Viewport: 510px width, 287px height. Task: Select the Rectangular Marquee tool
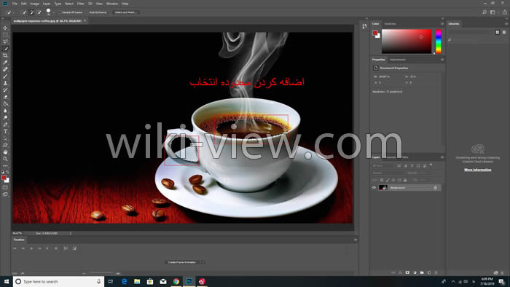click(5, 35)
